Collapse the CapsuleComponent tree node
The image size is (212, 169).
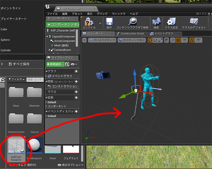(47, 36)
